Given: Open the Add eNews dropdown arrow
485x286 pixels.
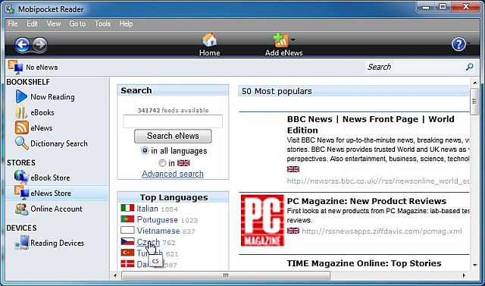Looking at the screenshot, I should 293,39.
